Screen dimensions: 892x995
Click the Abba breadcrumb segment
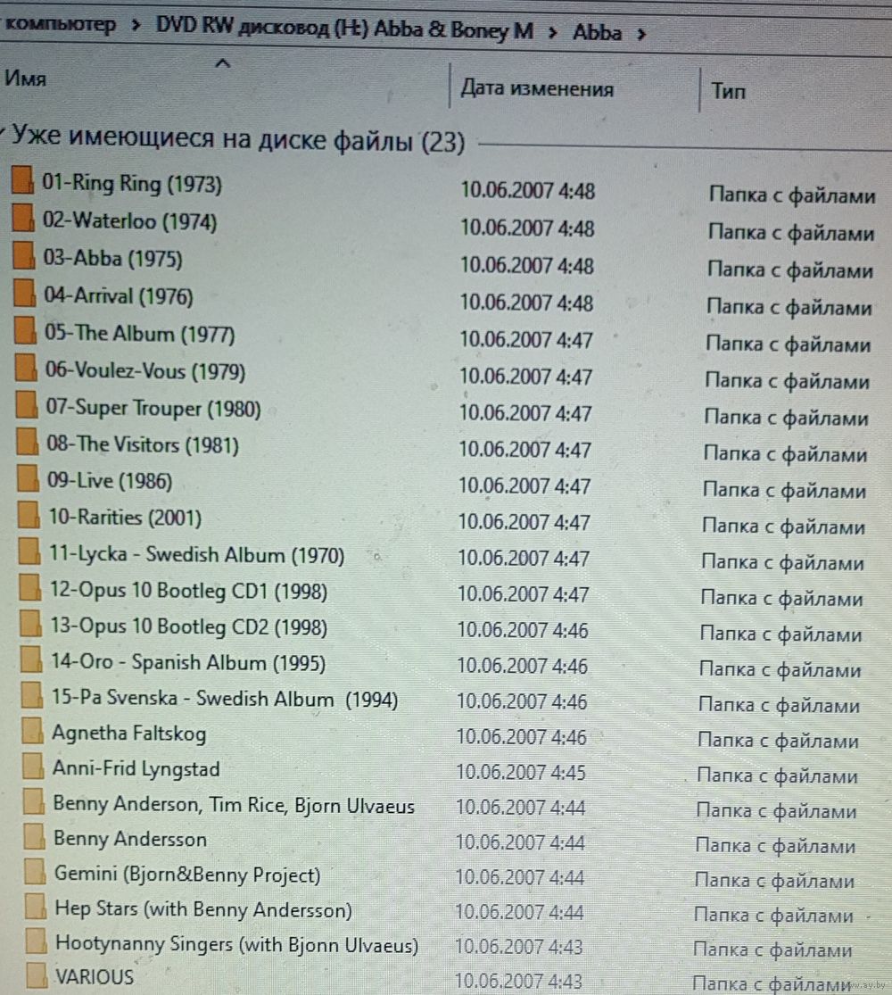click(x=597, y=32)
